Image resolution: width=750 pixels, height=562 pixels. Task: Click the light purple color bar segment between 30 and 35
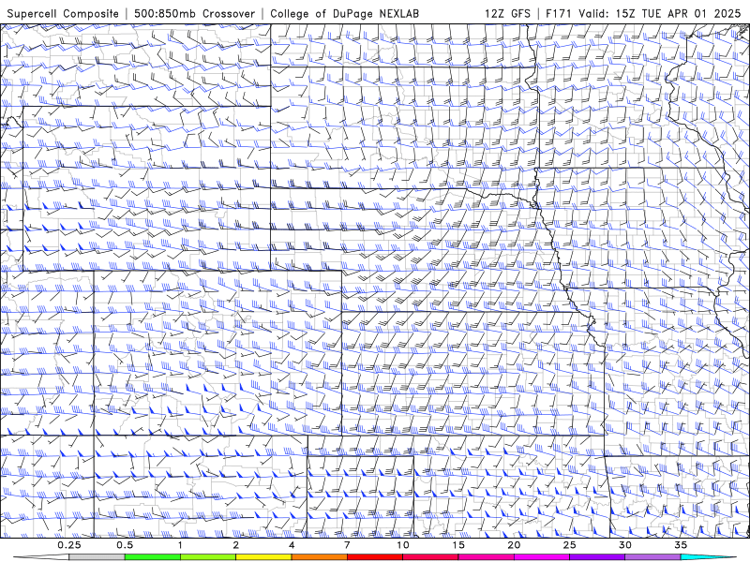[652, 557]
